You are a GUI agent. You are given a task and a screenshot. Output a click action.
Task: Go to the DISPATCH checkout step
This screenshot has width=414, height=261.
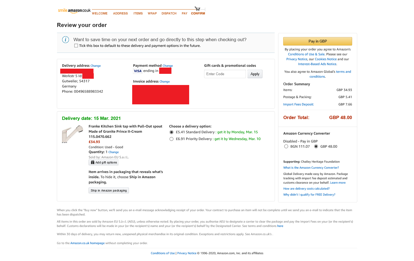pyautogui.click(x=169, y=13)
